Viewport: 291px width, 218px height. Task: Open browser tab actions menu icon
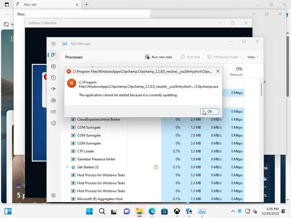(x=7, y=5)
